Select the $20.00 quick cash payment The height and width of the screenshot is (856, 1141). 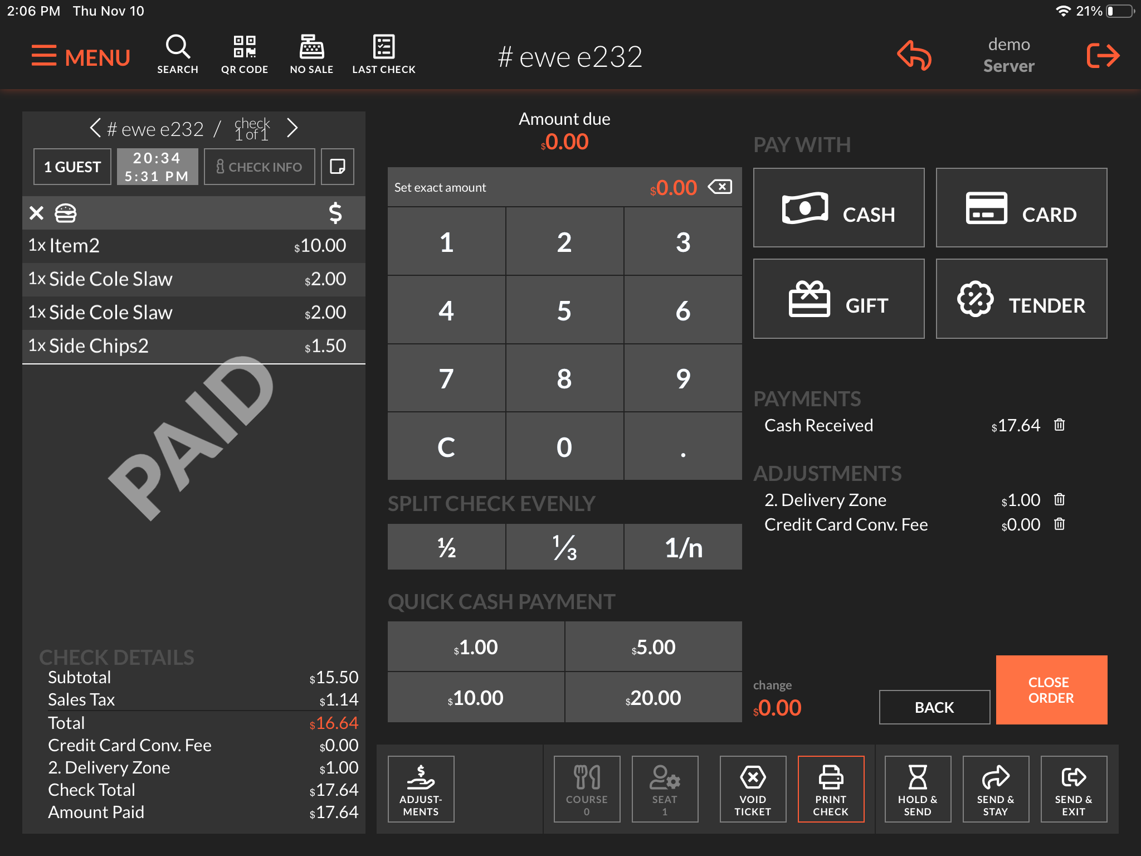[x=653, y=697]
